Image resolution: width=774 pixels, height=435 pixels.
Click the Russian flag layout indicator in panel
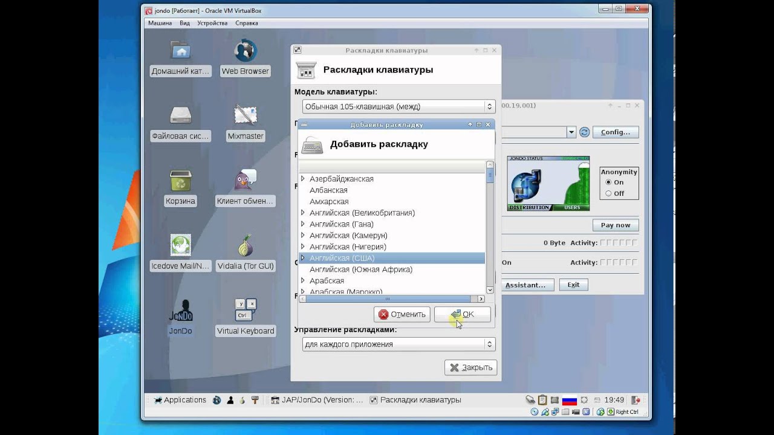[x=569, y=400]
